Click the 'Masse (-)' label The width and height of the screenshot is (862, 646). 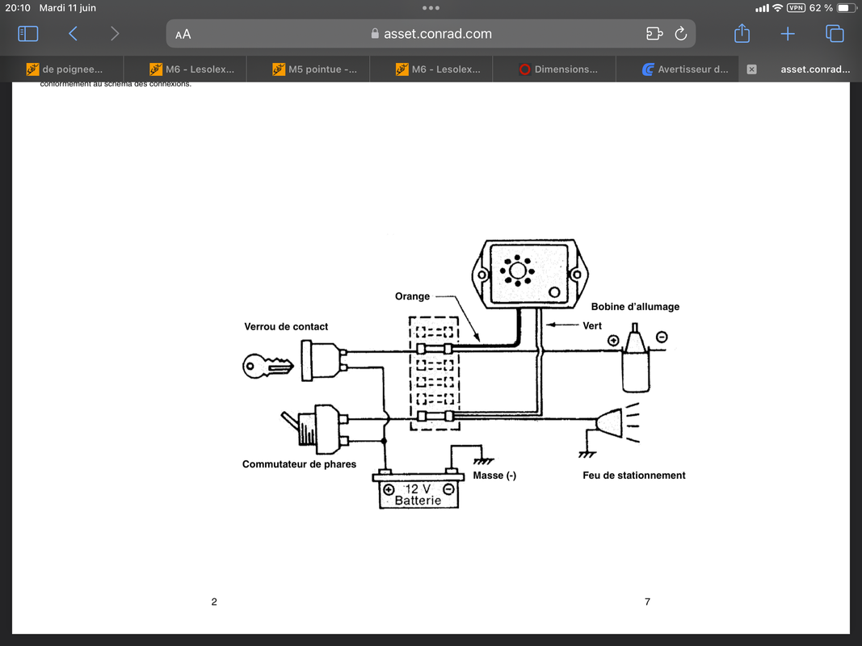[x=494, y=475]
